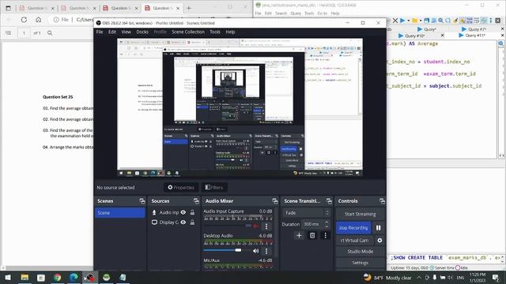Open source Filters in OBS

[214, 188]
